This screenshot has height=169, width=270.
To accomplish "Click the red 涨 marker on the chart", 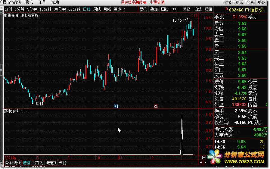I will point(156,106).
